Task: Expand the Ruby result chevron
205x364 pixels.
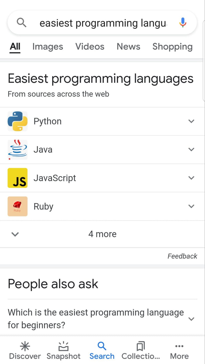Action: [191, 206]
